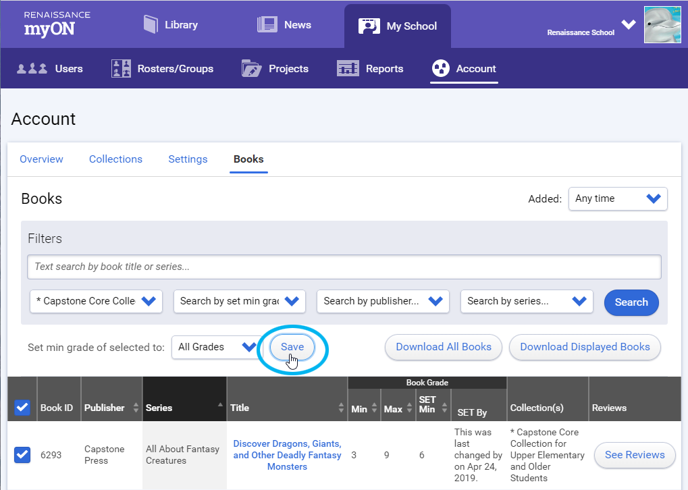The height and width of the screenshot is (490, 688).
Task: Click the Renaissance myON logo
Action: pos(57,24)
